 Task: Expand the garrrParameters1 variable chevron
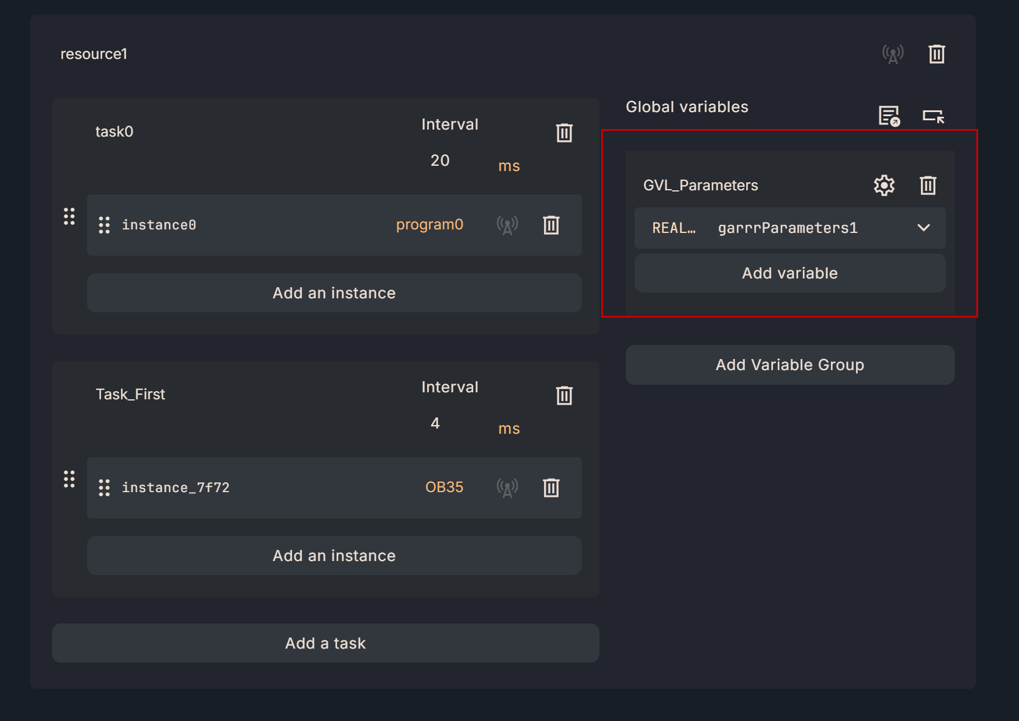923,228
